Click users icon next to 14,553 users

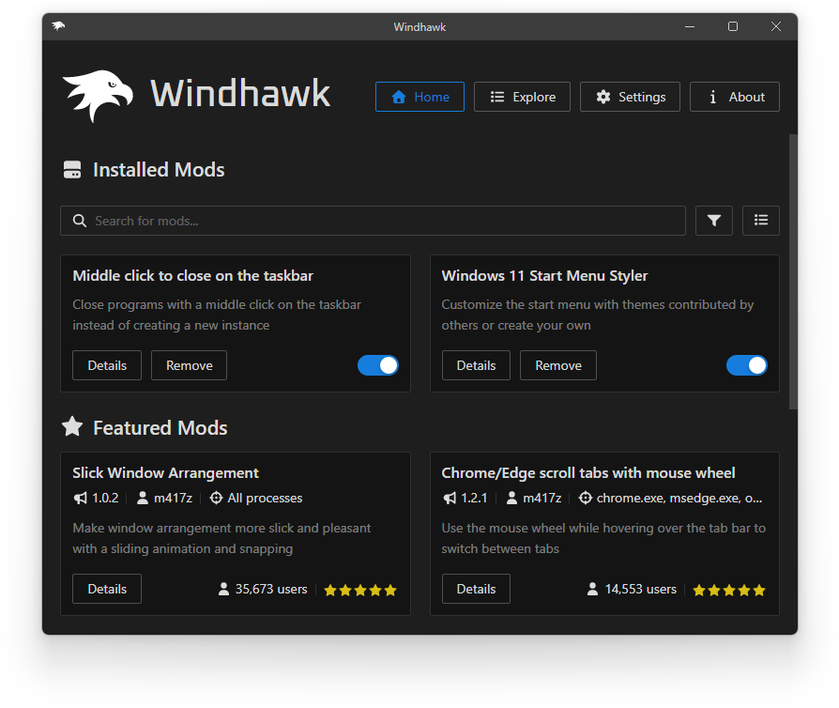tap(592, 589)
